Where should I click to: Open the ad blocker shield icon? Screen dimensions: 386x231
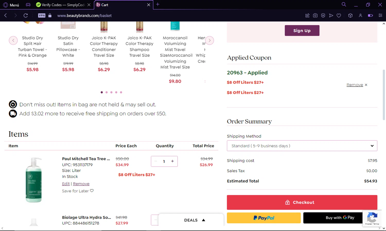[323, 15]
